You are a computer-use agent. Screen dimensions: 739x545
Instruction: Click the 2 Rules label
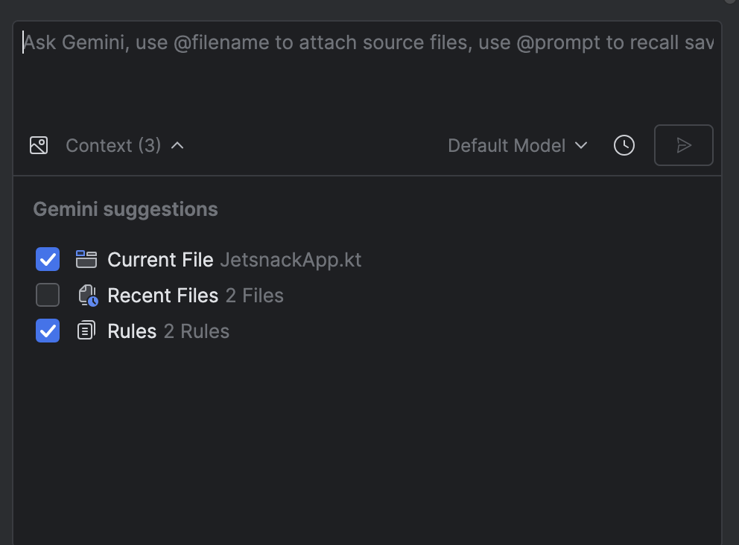(x=196, y=331)
